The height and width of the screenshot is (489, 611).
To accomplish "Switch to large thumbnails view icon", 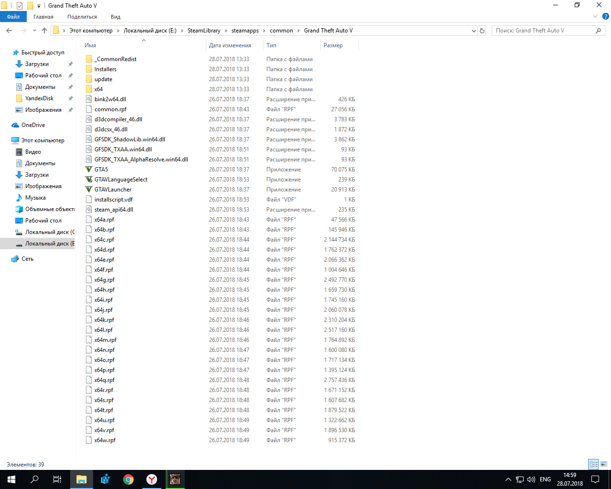I will pos(604,464).
